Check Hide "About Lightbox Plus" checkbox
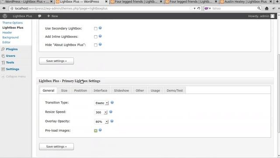280x158 pixels. click(96, 45)
